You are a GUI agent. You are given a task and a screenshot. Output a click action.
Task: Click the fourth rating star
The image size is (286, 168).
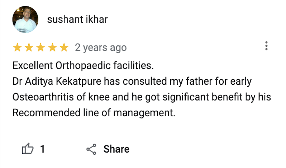pos(52,47)
